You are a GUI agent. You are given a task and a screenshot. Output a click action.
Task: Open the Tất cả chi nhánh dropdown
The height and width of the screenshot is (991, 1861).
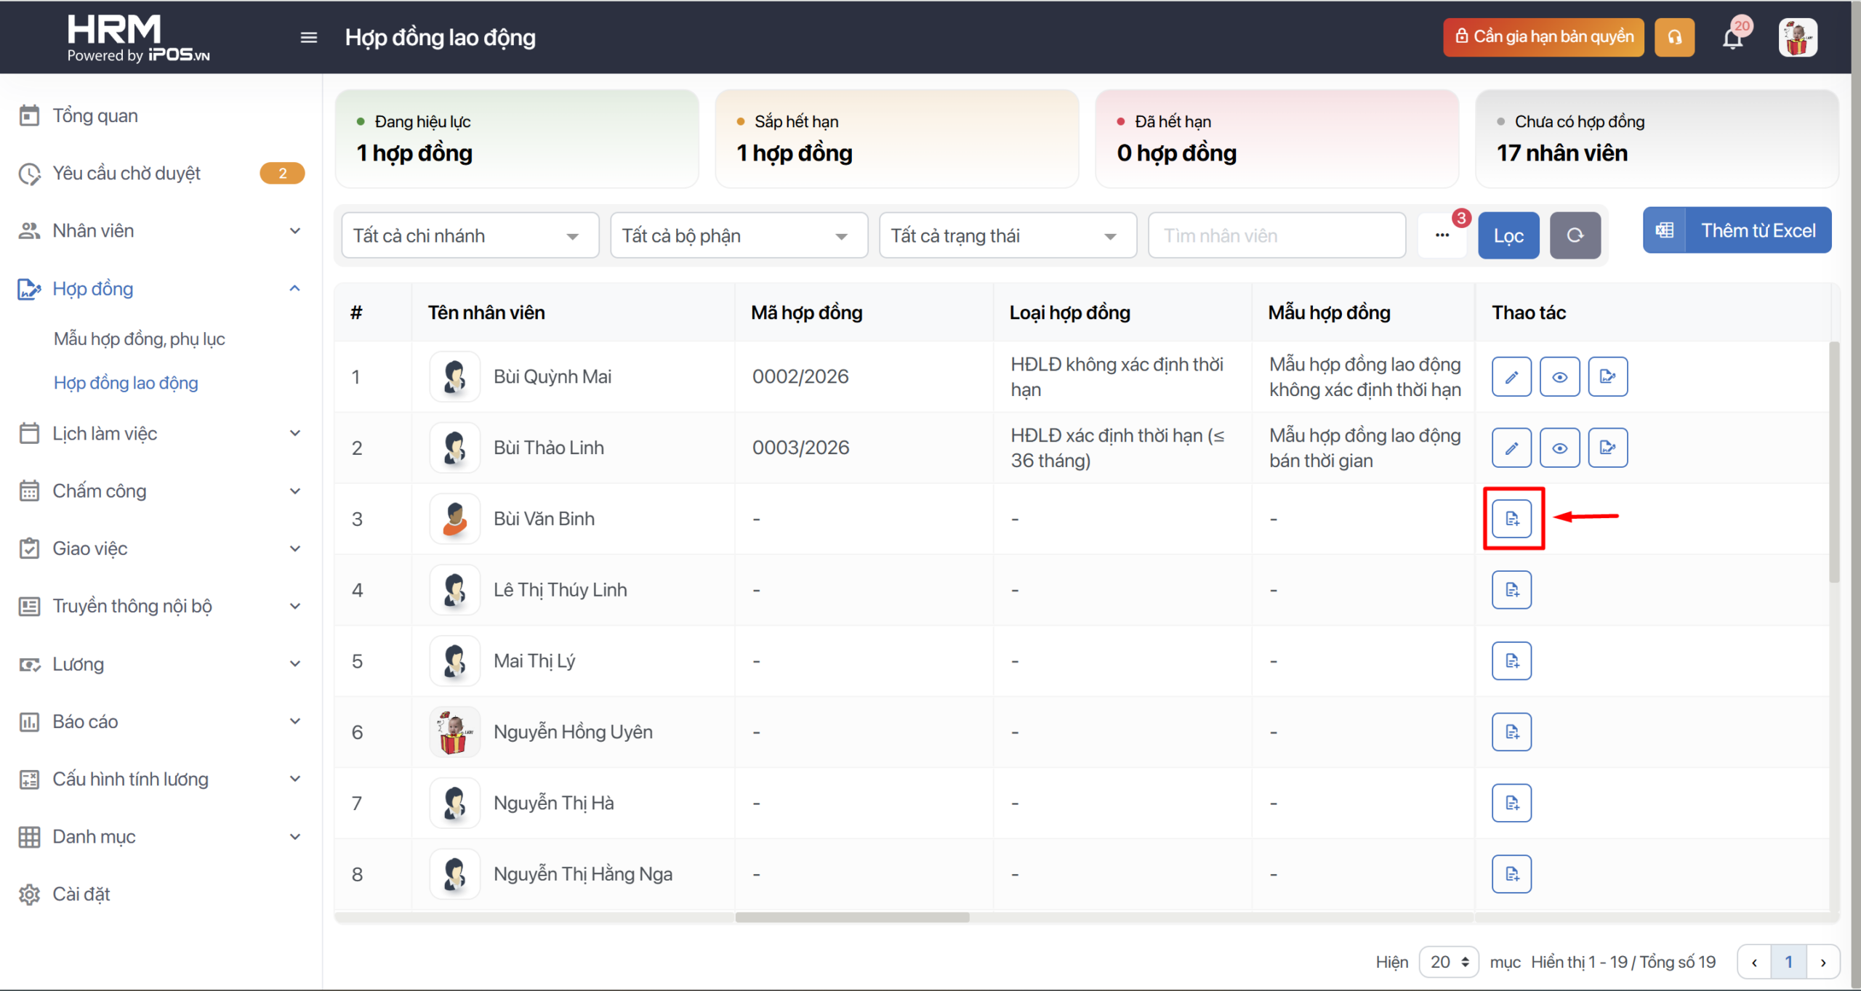point(470,235)
